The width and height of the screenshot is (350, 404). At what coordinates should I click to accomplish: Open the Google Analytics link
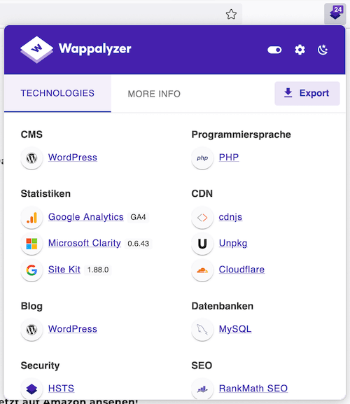point(86,217)
